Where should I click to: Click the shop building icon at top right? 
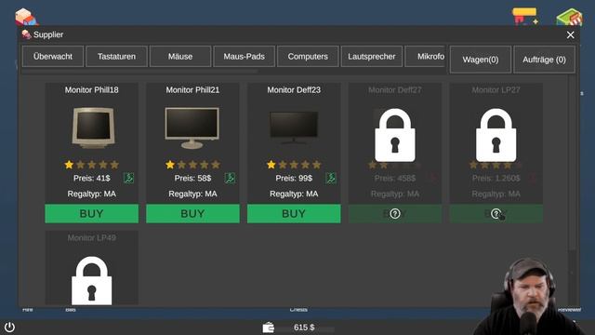(569, 17)
